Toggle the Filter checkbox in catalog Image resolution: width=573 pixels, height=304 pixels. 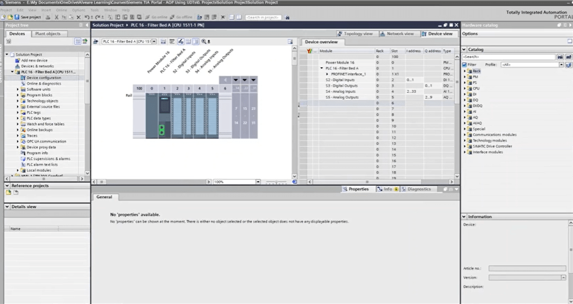[x=465, y=65]
